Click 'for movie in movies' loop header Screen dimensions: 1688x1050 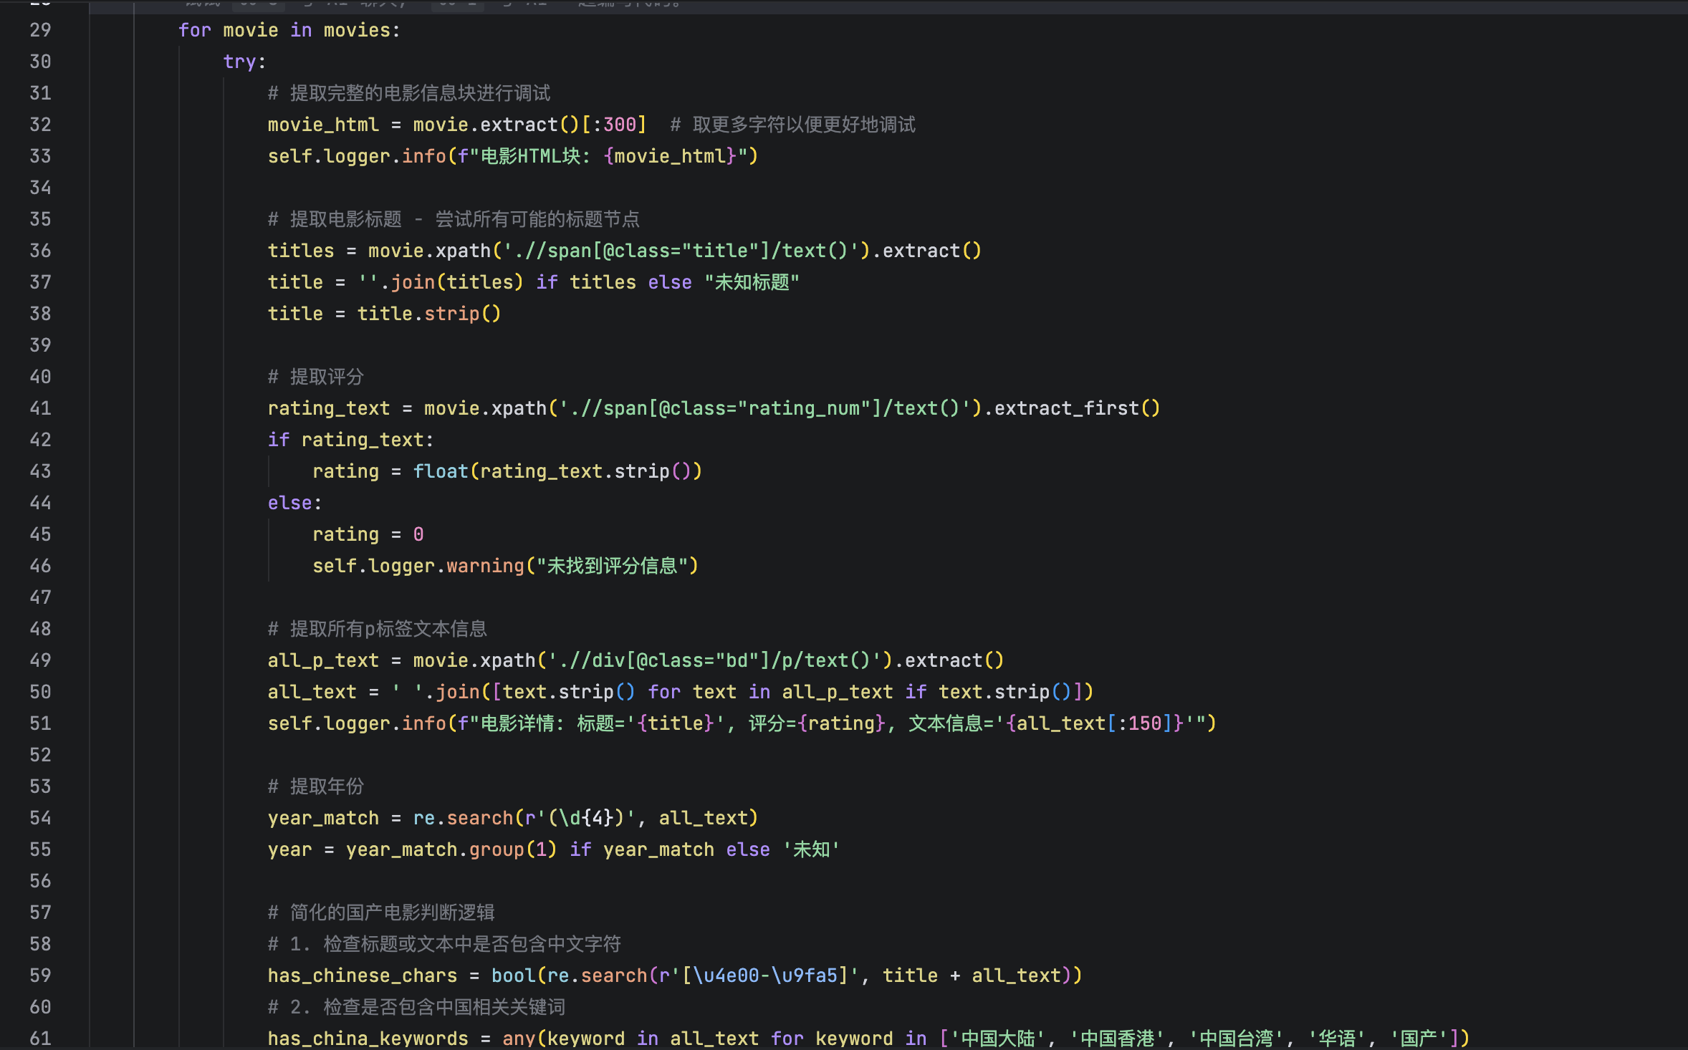289,30
